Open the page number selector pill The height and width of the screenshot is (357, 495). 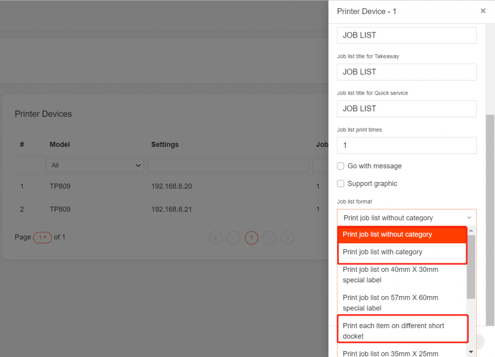point(43,237)
